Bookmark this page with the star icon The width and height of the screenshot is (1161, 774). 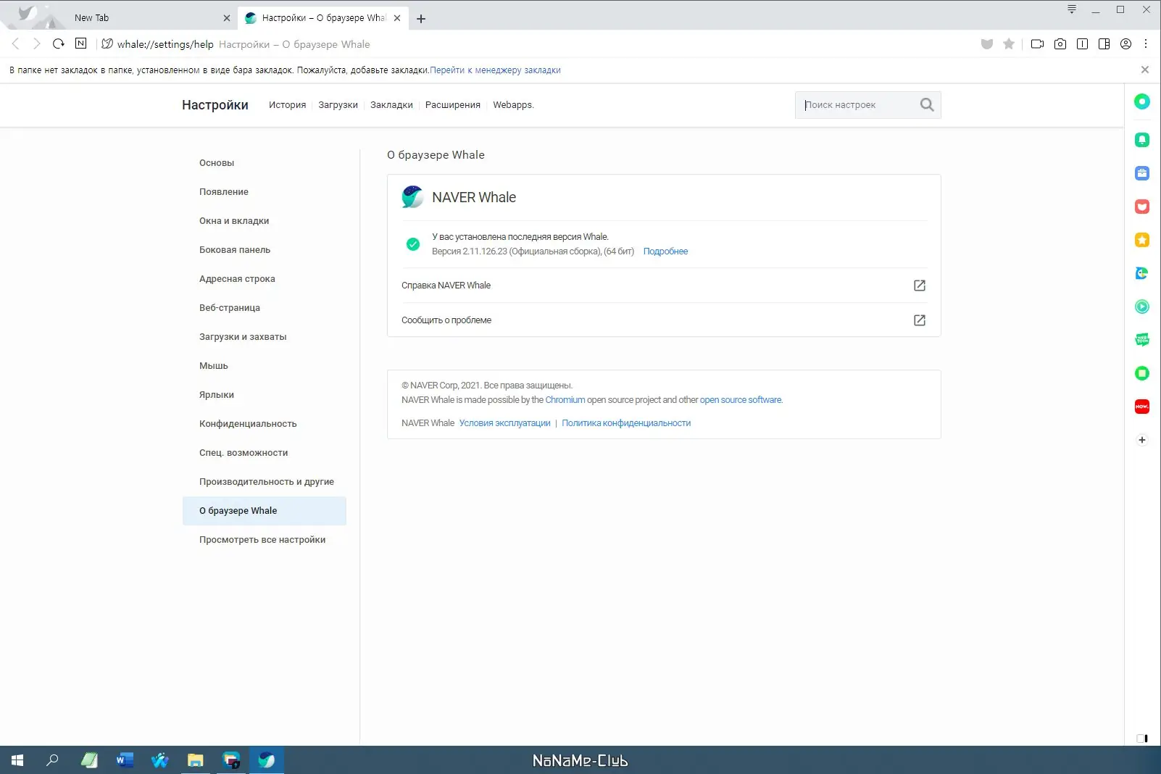point(1009,44)
